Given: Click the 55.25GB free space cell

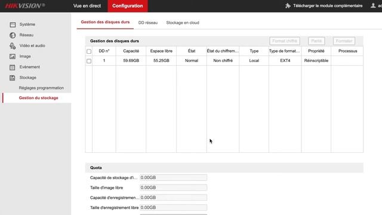Looking at the screenshot, I should 161,61.
